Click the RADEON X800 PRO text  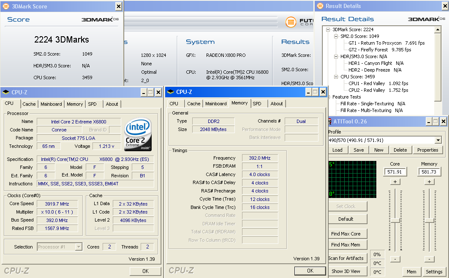[226, 55]
